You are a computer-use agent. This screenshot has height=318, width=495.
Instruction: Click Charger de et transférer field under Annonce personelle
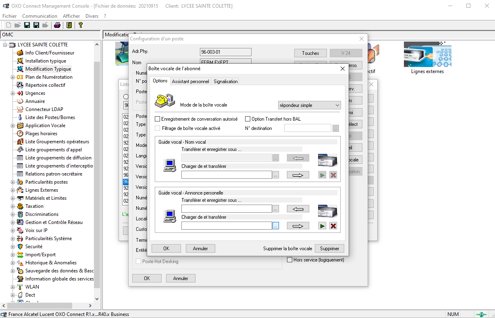pyautogui.click(x=226, y=226)
